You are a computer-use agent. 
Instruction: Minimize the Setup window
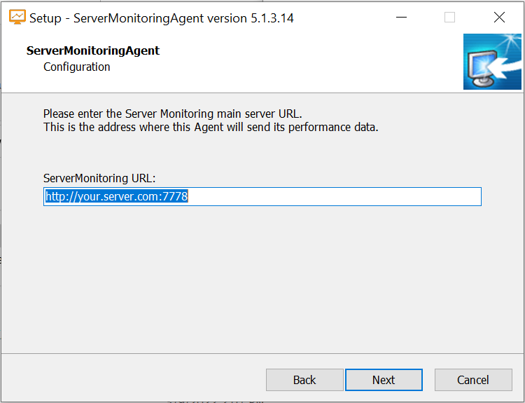pos(401,18)
